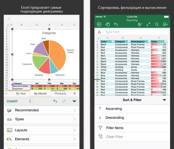Open the CHART tab switcher arrows
174x149 pixels.
[x=30, y=101]
